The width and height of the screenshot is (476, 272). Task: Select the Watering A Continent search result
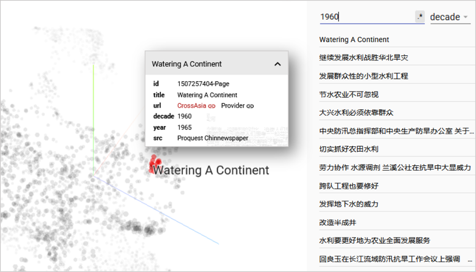354,40
